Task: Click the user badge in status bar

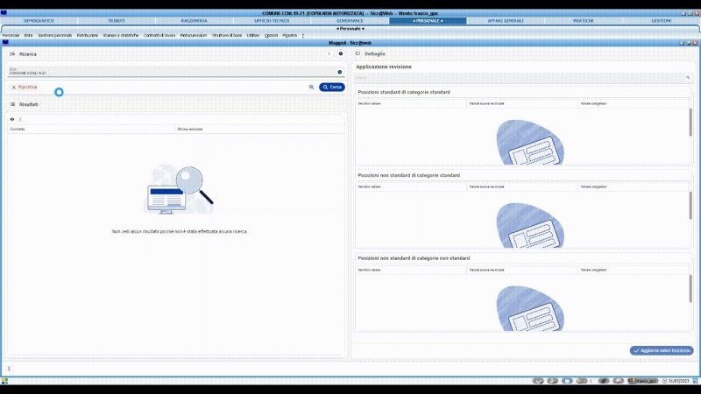Action: click(643, 381)
